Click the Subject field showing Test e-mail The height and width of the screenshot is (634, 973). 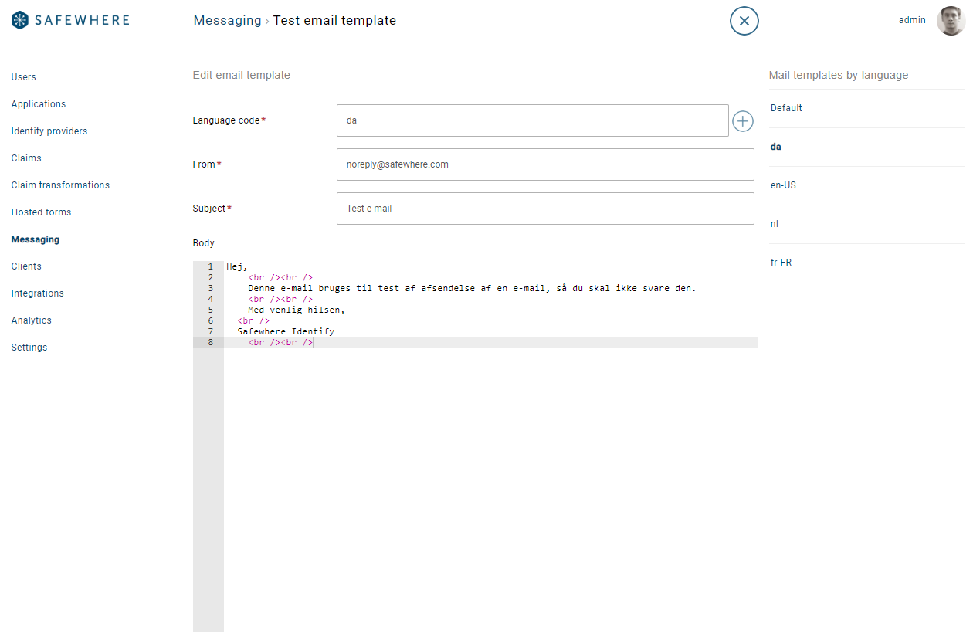click(545, 208)
